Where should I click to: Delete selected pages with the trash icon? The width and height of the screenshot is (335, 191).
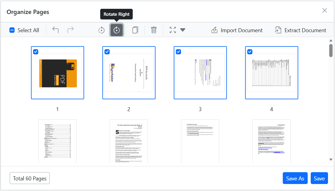[154, 30]
